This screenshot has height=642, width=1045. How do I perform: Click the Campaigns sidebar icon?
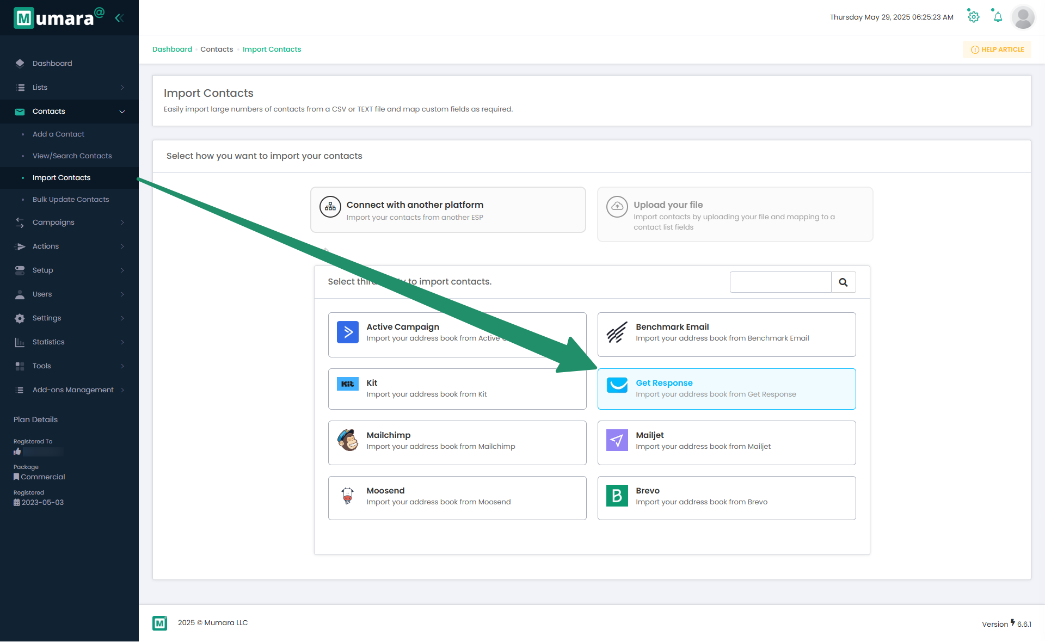point(20,223)
